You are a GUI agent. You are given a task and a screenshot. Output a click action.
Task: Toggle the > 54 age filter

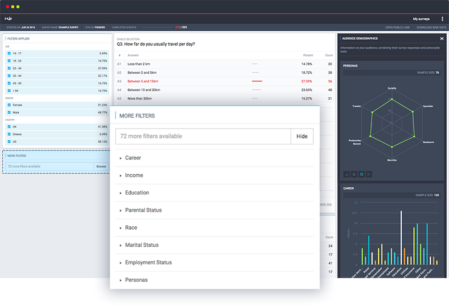[x=9, y=91]
